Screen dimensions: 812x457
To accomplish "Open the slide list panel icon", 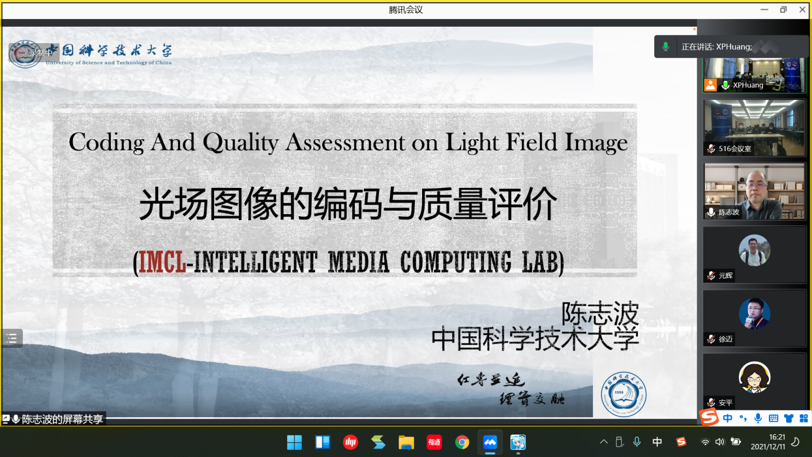I will pyautogui.click(x=11, y=339).
